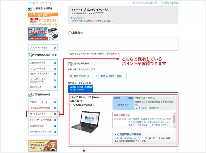Click arrow icon beside ポイントはこちら
The width and height of the screenshot is (206, 153).
click(55, 114)
